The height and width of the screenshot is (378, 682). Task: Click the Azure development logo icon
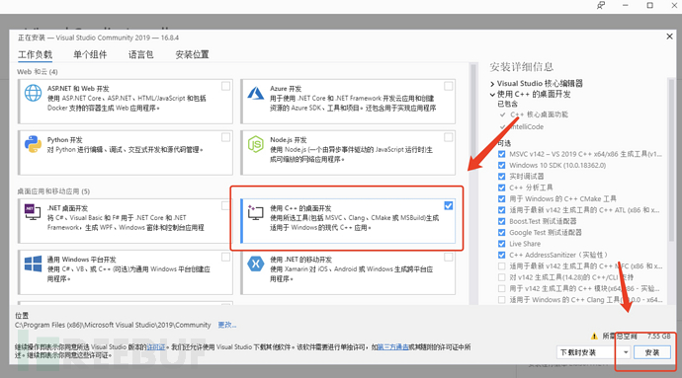tap(256, 93)
